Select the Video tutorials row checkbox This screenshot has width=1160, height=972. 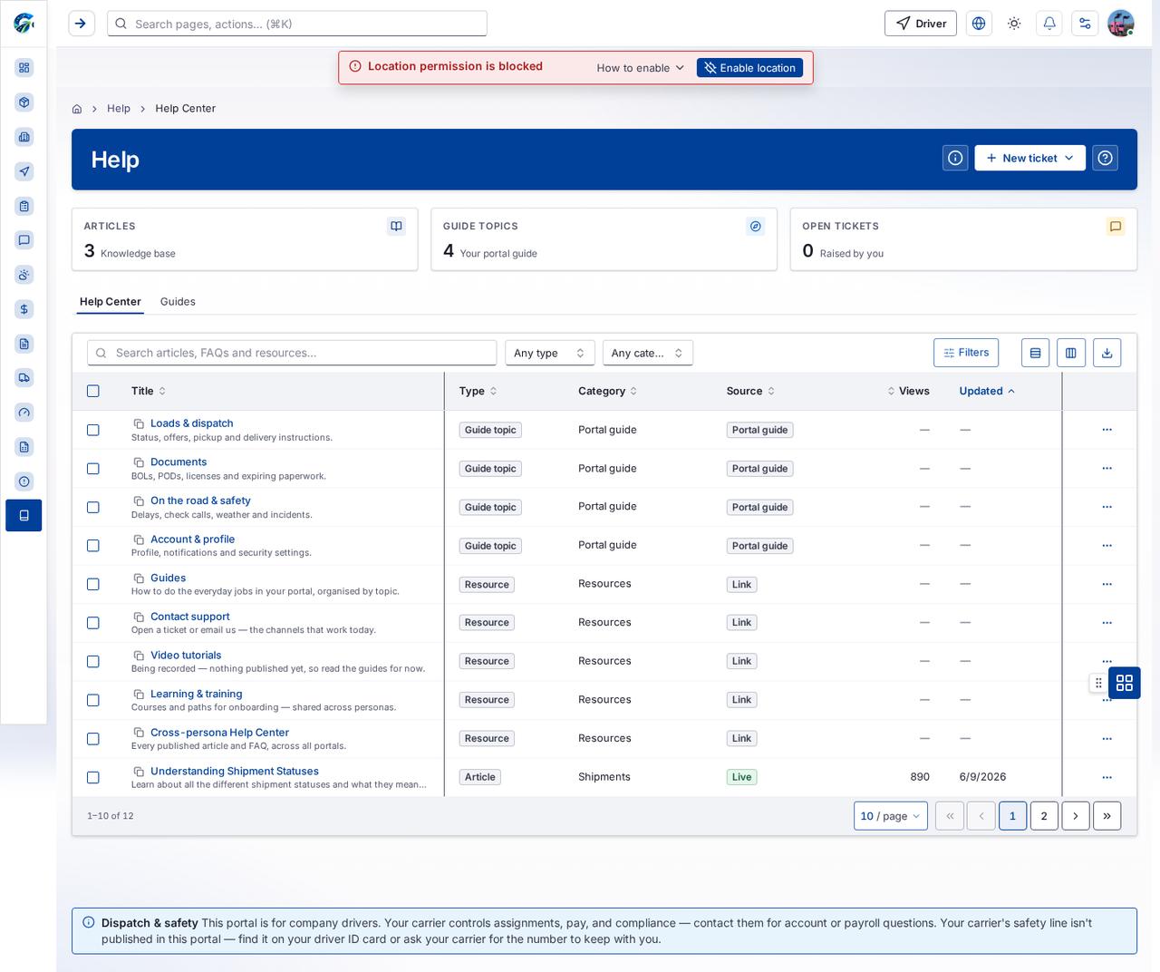pos(92,662)
